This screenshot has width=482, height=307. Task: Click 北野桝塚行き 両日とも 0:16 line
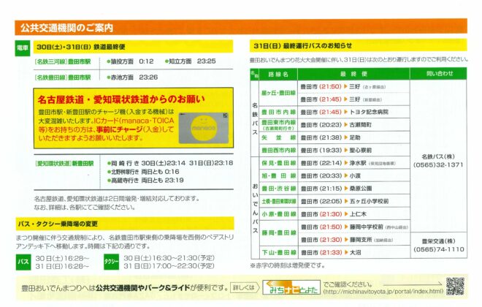click(143, 172)
